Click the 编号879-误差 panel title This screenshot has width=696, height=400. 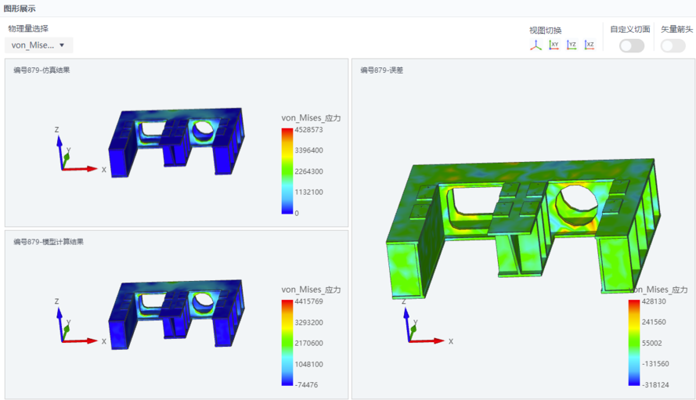click(381, 70)
